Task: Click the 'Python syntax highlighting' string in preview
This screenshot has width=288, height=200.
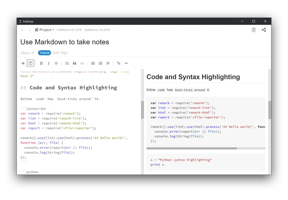Action: (185, 160)
